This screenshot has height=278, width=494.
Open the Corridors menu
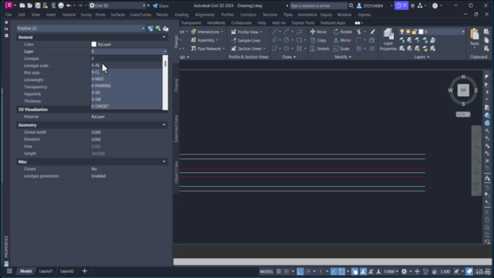tap(248, 15)
